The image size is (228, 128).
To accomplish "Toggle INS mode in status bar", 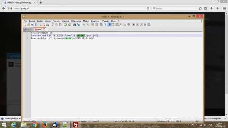I will tap(197, 121).
